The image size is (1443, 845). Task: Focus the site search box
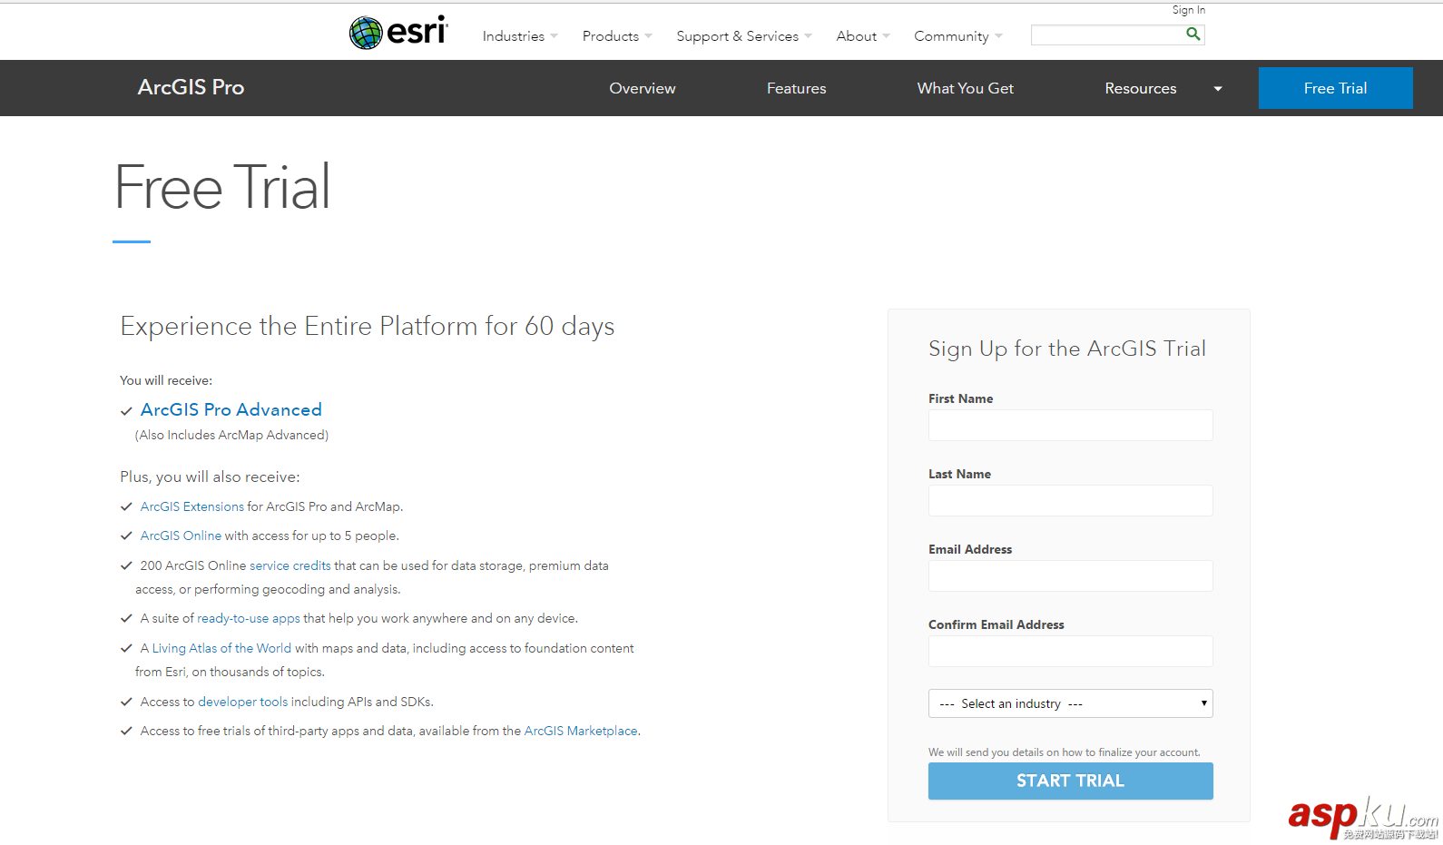pyautogui.click(x=1107, y=34)
